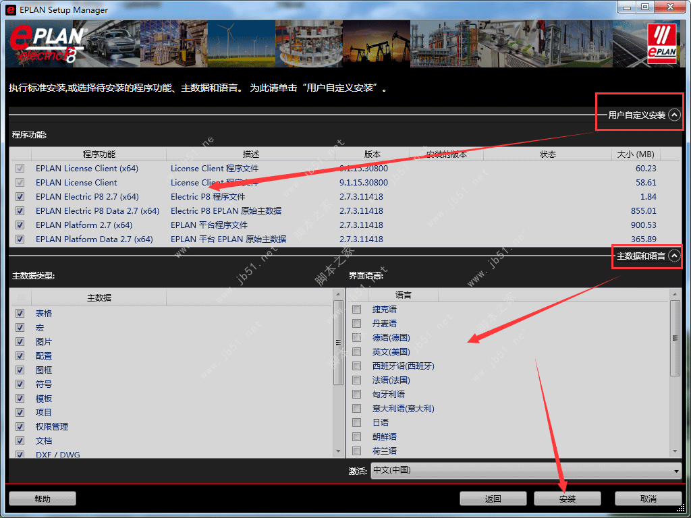Viewport: 691px width, 518px height.
Task: Select the EPLAN License Client (x64) row text
Action: (87, 168)
